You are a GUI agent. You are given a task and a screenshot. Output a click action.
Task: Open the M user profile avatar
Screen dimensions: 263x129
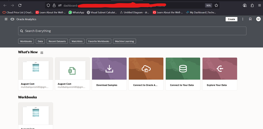(258, 19)
